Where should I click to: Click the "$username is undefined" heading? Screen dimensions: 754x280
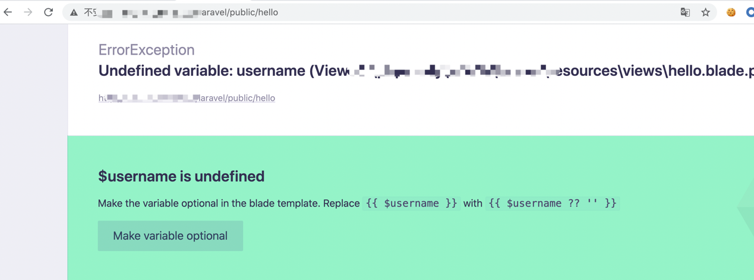pyautogui.click(x=181, y=176)
